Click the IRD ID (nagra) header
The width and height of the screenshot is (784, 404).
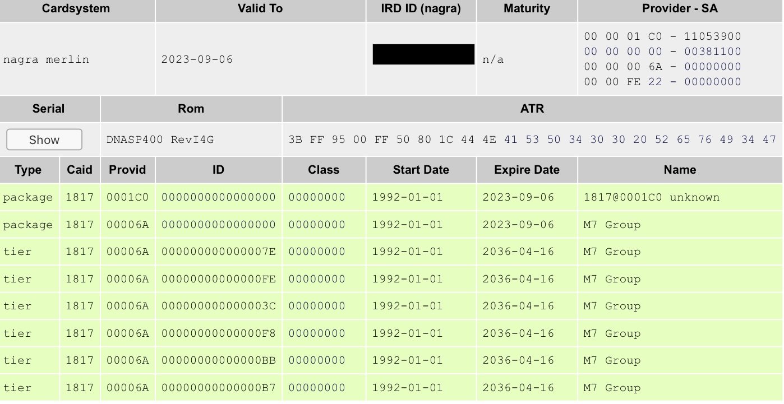[x=421, y=8]
